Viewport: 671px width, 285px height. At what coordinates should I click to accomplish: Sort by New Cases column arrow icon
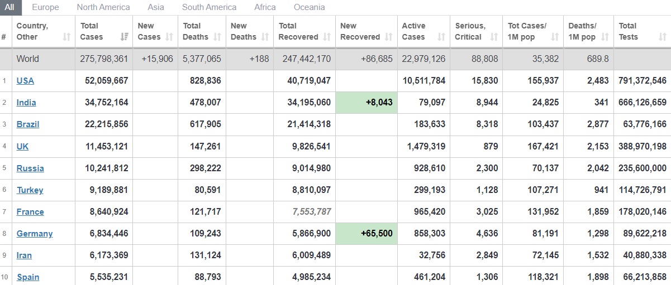[169, 37]
